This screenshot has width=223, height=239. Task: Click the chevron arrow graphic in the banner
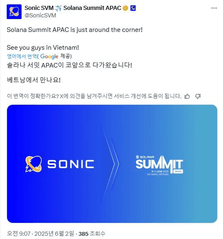click(111, 164)
